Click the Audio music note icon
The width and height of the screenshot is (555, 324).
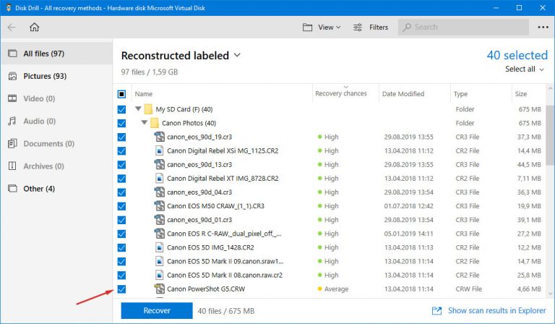tap(12, 121)
